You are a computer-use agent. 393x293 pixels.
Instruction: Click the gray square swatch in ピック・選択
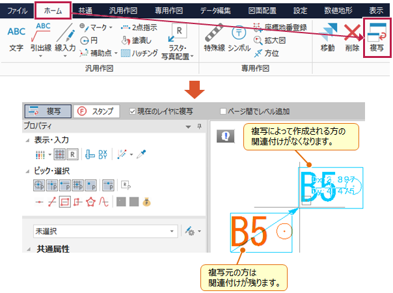121,201
